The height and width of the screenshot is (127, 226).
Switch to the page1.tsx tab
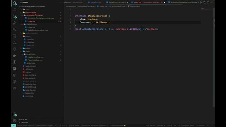[94, 2]
